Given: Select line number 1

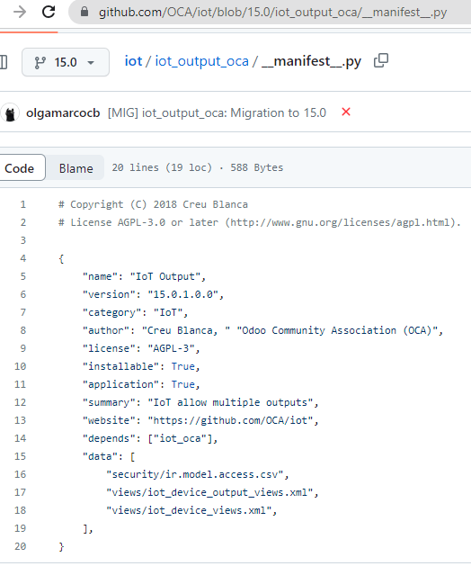Looking at the screenshot, I should (22, 204).
